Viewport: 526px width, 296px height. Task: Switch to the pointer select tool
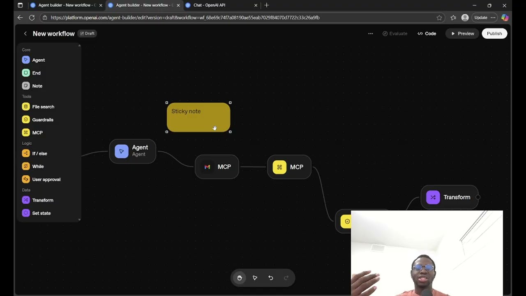[x=255, y=278]
